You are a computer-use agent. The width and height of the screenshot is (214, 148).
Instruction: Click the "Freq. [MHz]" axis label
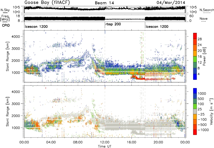[x=5, y=18]
